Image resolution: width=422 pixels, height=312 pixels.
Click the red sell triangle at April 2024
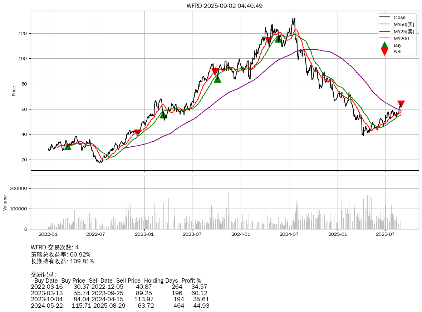click(269, 41)
